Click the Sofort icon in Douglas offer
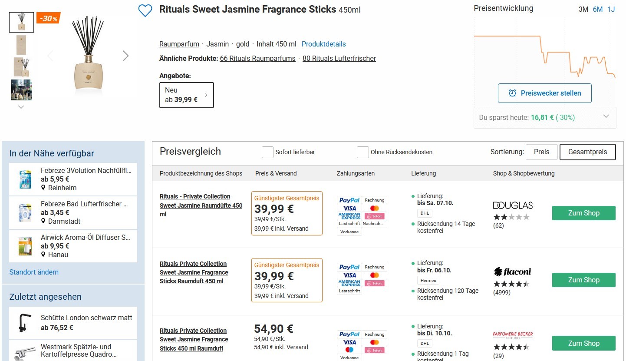 click(375, 216)
